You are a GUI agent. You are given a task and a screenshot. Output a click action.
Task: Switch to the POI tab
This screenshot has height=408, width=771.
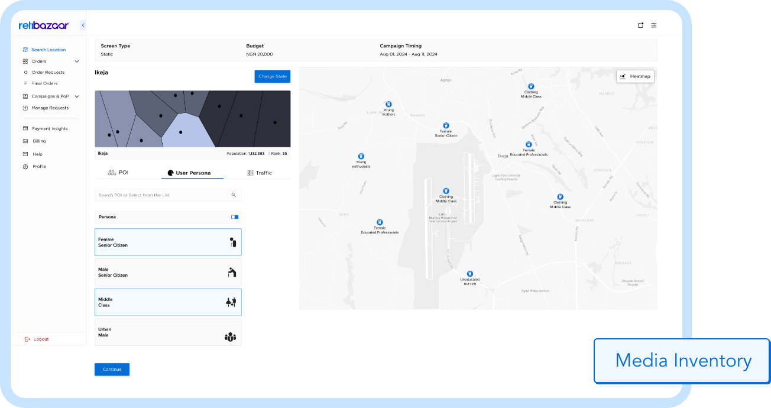tap(118, 173)
